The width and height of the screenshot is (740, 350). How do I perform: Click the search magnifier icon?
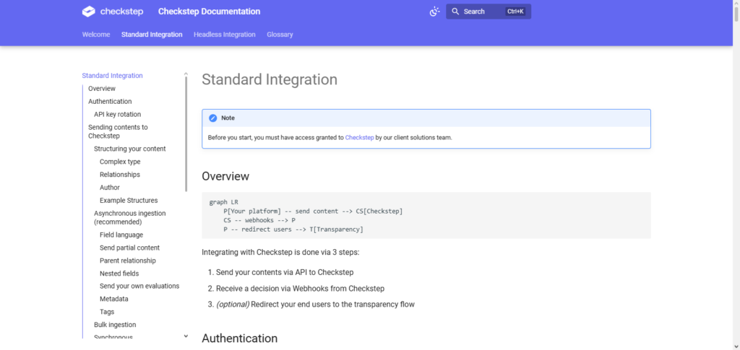455,12
